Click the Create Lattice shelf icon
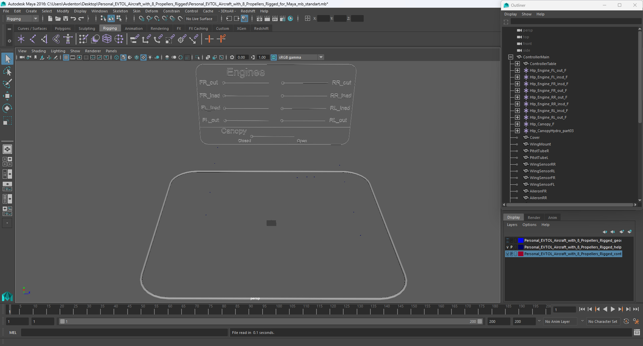Viewport: 643px width, 346px height. 107,39
